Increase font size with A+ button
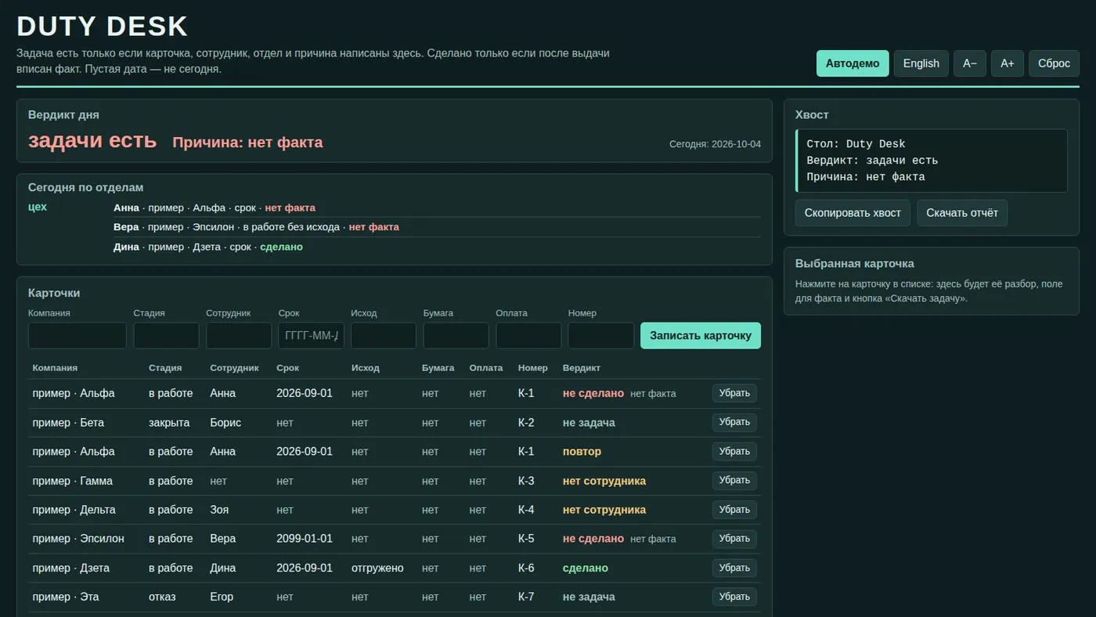The height and width of the screenshot is (617, 1096). point(1008,63)
